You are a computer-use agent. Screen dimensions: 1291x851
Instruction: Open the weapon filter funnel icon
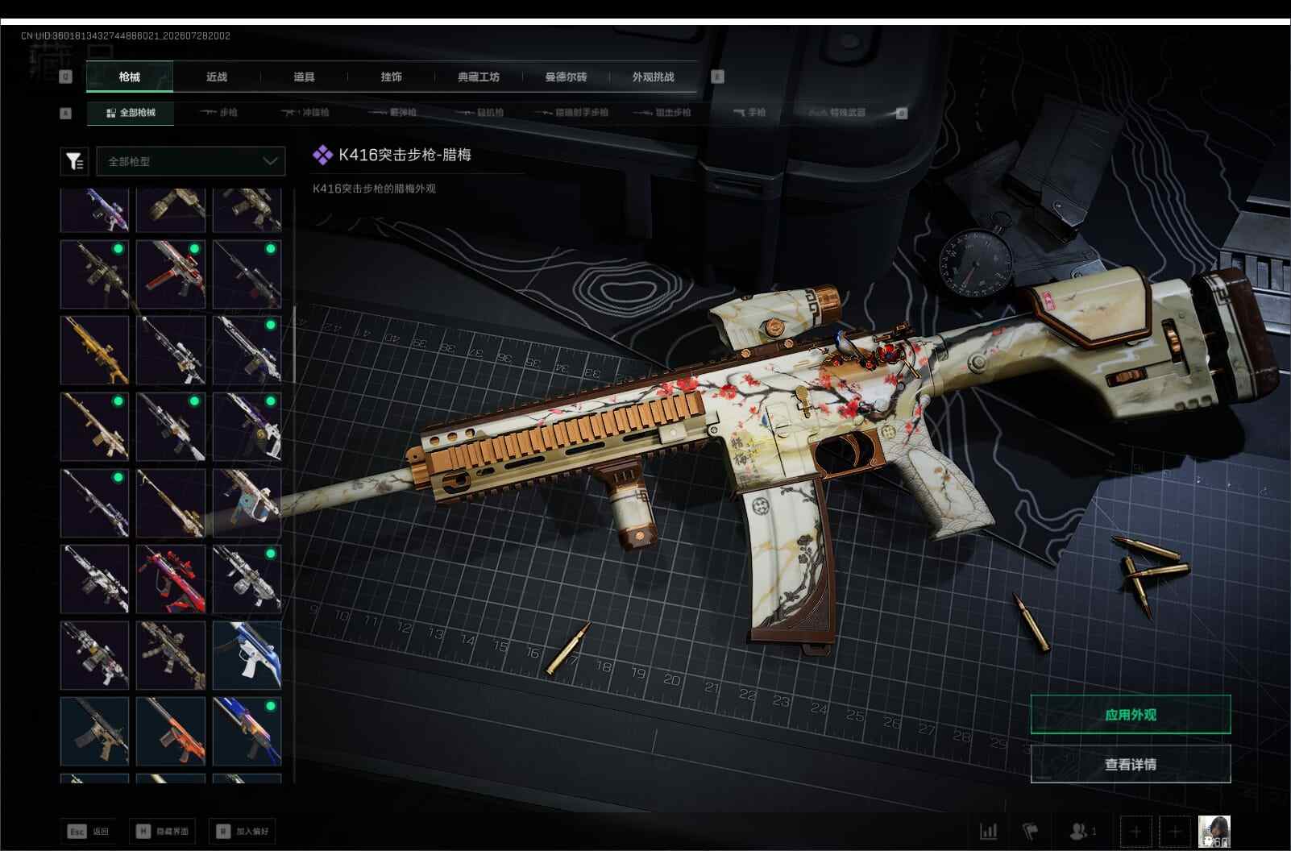click(74, 161)
